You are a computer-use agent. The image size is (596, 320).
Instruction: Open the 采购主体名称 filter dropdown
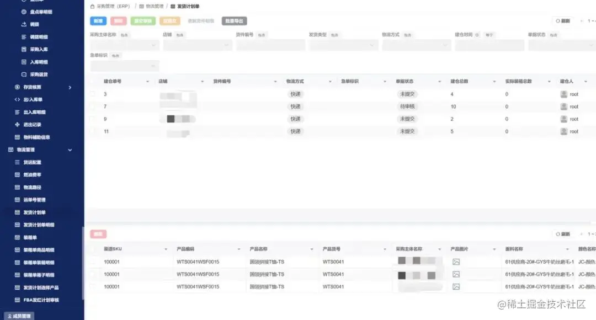(x=125, y=45)
